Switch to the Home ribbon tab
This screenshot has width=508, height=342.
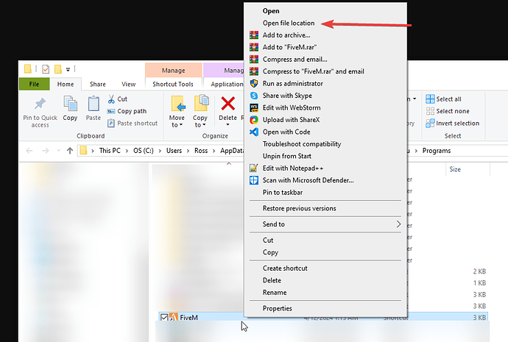[x=66, y=84]
